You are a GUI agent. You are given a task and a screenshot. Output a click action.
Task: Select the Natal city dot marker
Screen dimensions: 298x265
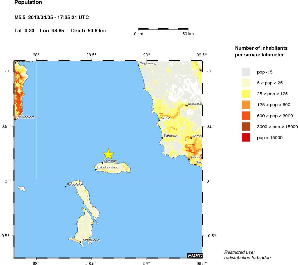click(x=159, y=120)
